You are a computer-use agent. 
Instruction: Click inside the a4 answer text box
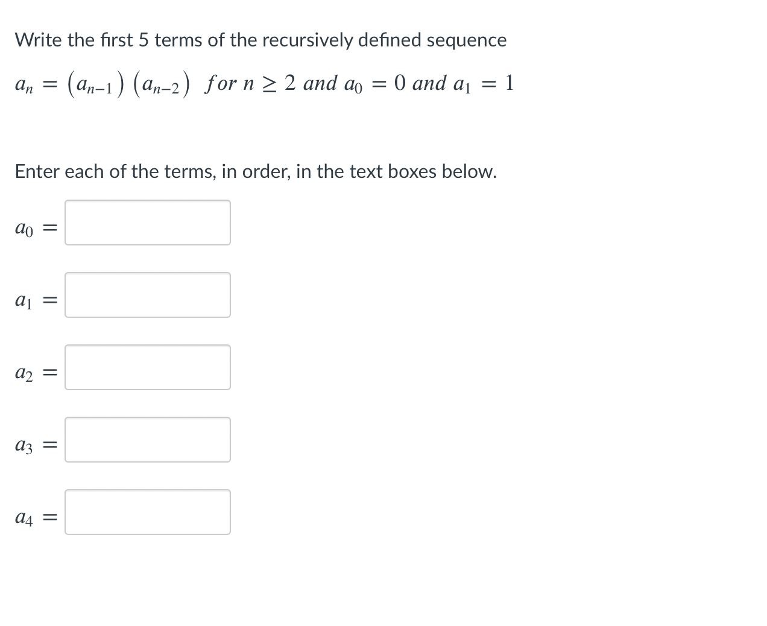click(x=147, y=512)
